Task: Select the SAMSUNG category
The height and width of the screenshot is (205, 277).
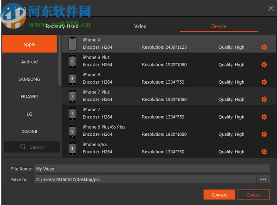Action: 29,79
